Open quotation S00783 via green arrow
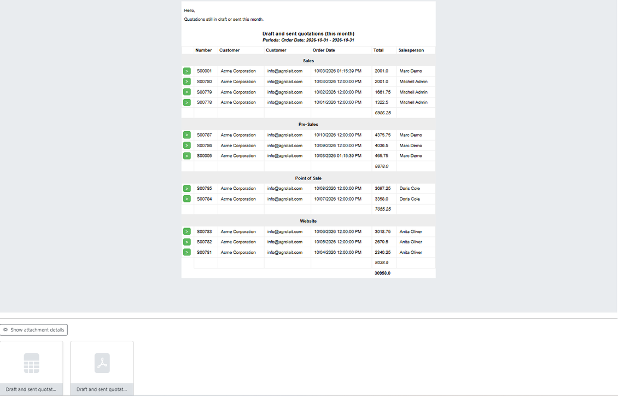Viewport: 618px width, 396px height. click(187, 232)
